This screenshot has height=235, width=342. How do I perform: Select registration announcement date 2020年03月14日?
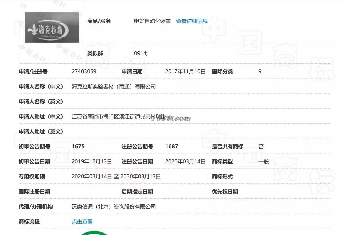[x=185, y=162]
